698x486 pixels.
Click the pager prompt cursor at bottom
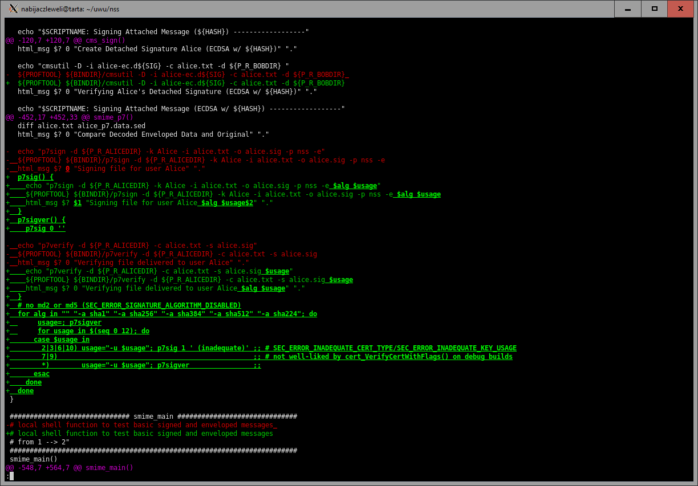click(11, 476)
